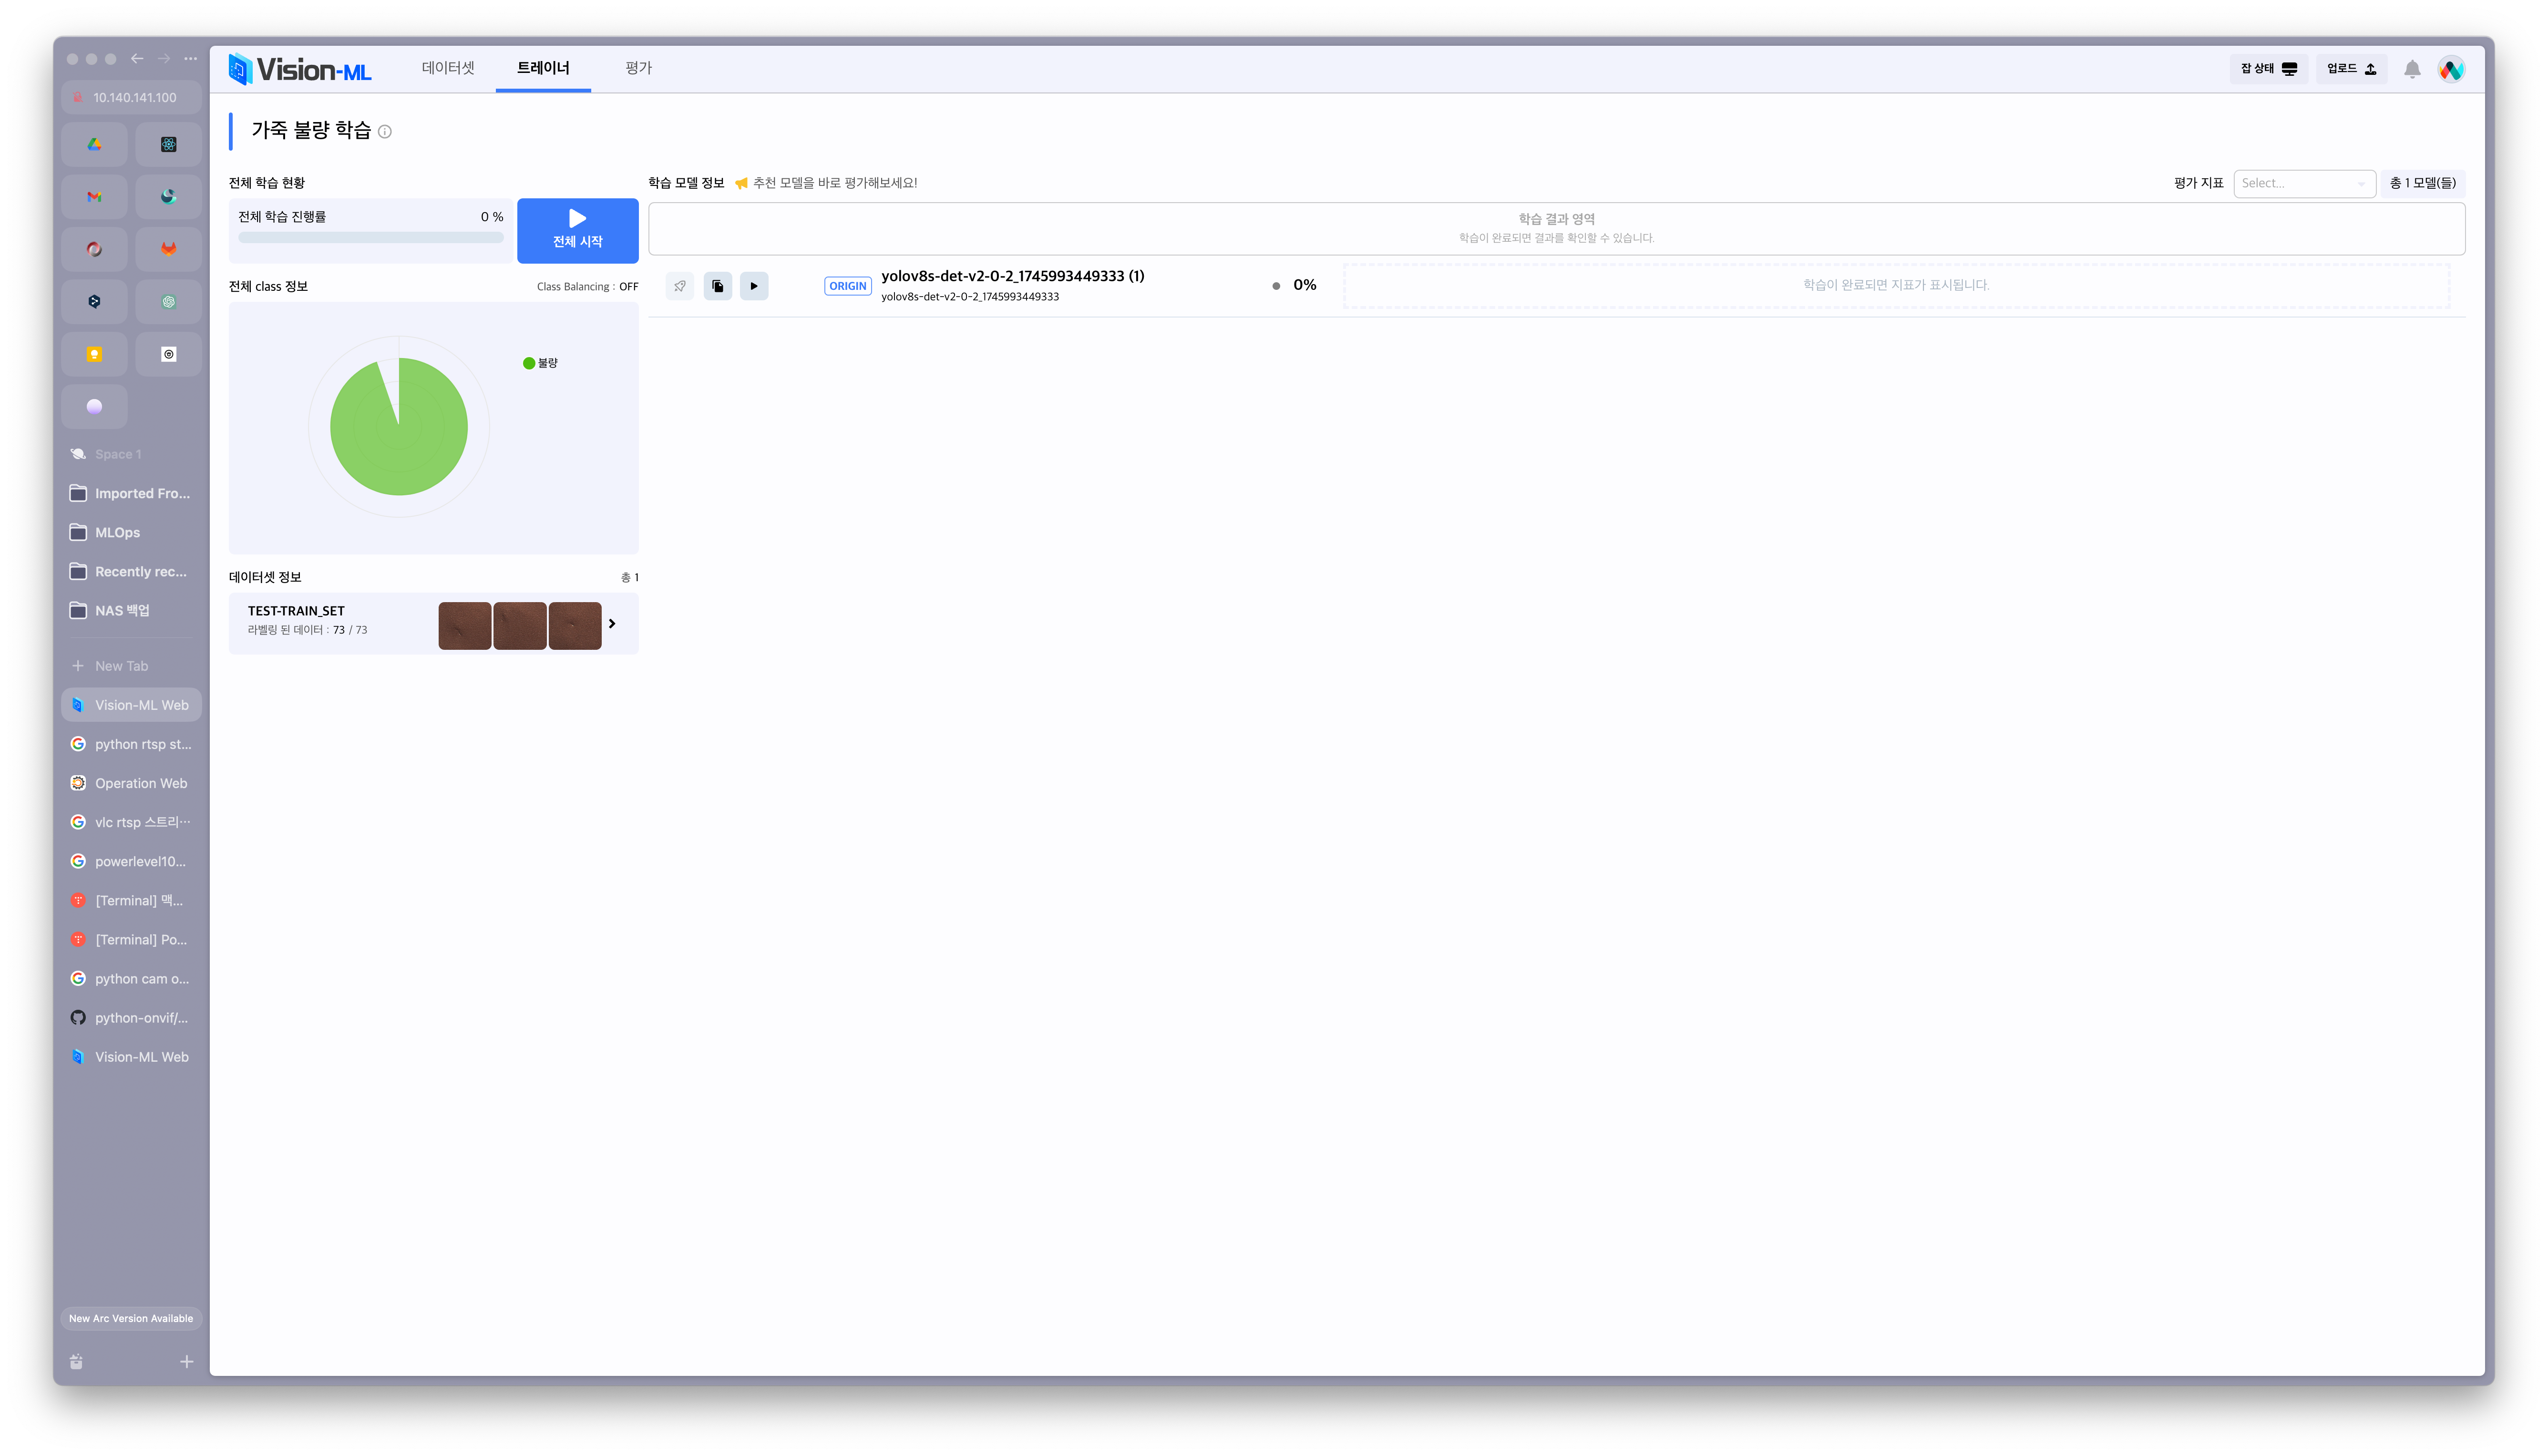2548x1456 pixels.
Task: Open the purple sphere pinned tab in sidebar
Action: (x=94, y=407)
